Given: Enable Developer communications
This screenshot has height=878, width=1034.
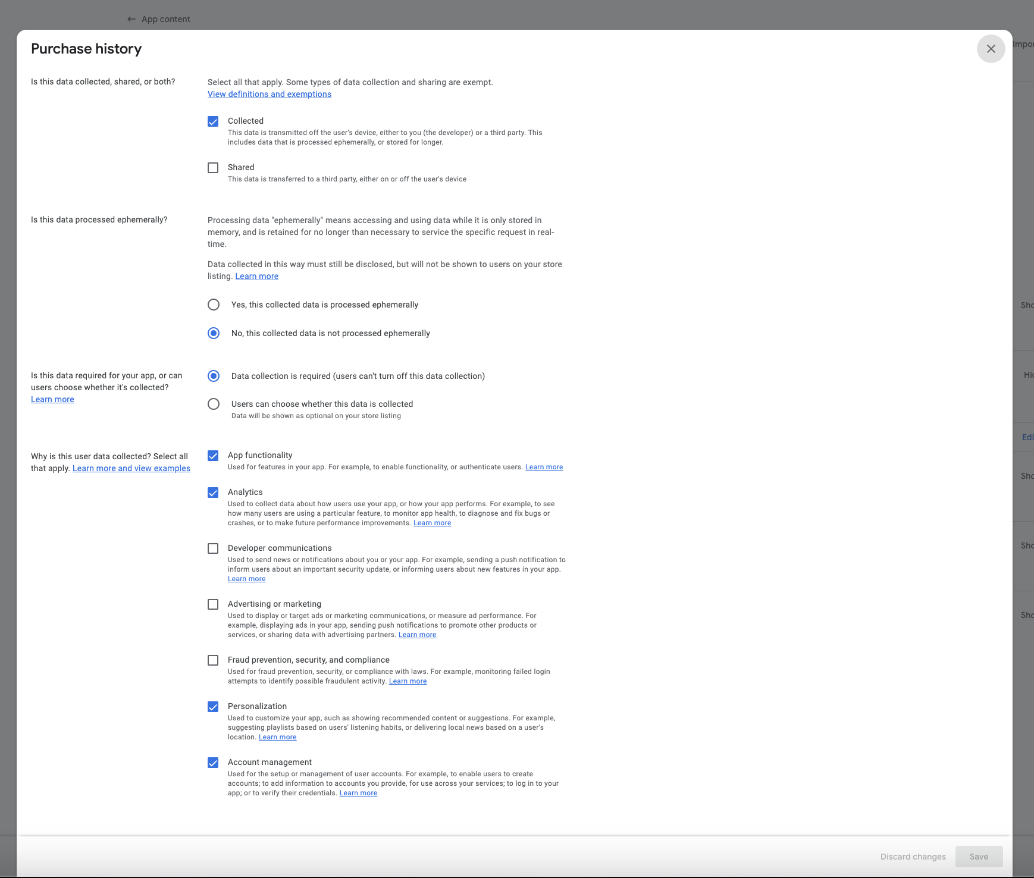Looking at the screenshot, I should [213, 548].
